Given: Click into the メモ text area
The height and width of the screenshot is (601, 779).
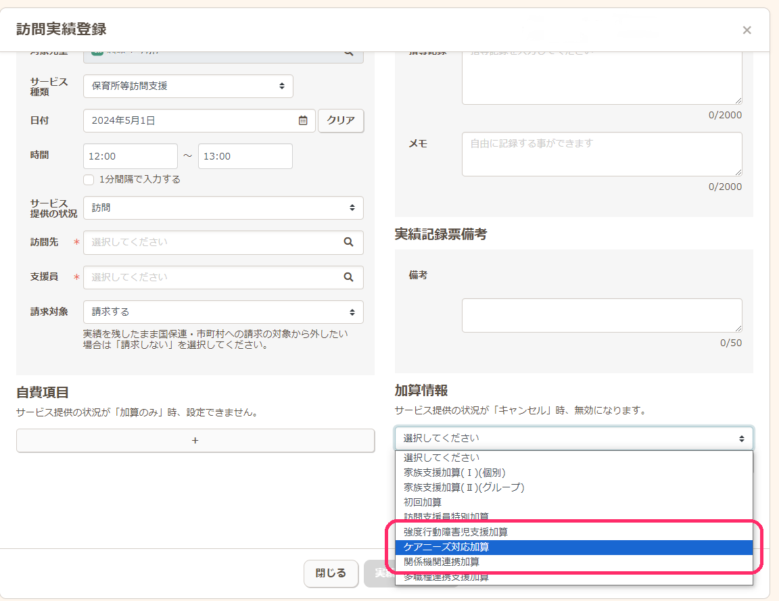Looking at the screenshot, I should click(601, 154).
